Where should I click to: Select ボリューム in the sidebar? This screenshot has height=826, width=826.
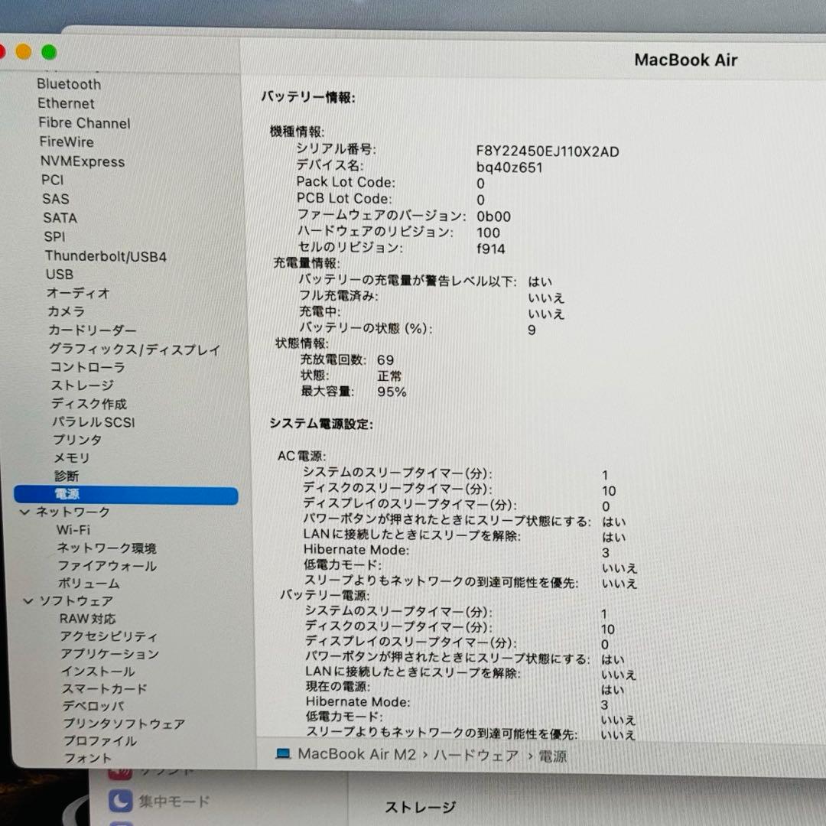[89, 584]
